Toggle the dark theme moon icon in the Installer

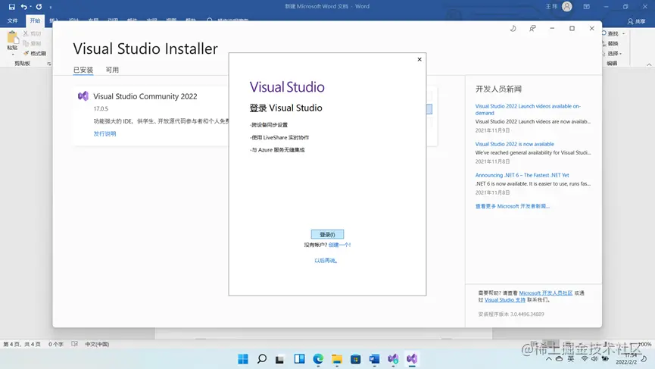[513, 29]
